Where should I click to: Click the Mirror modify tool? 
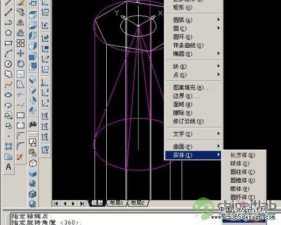[x=20, y=22]
